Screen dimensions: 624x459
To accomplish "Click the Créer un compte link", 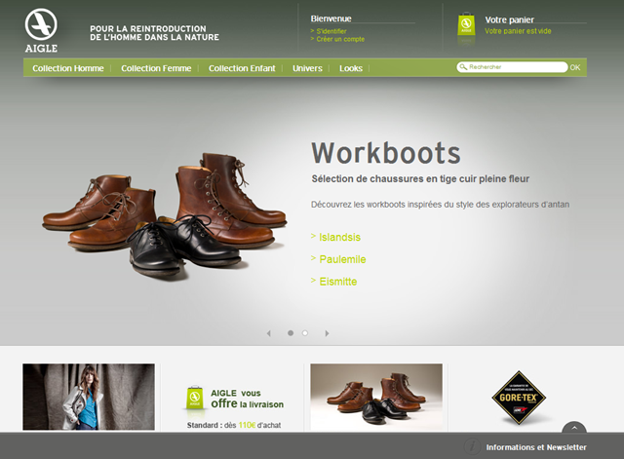I will 340,39.
